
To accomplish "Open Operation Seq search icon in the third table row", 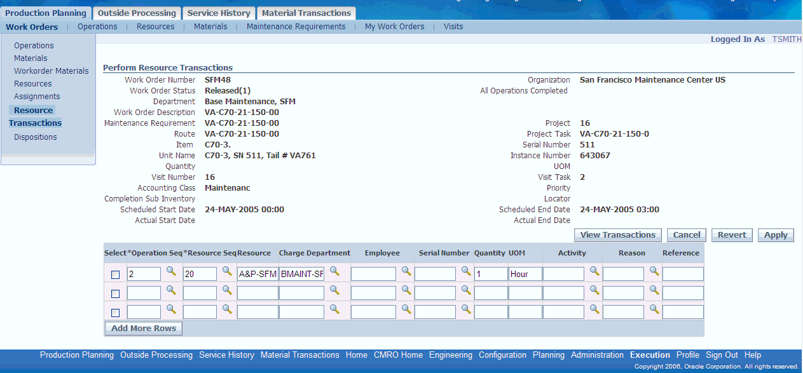I will 171,309.
